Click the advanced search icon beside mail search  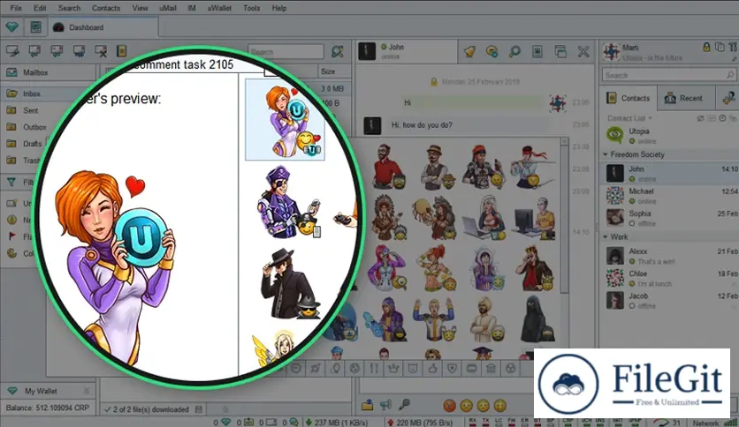[x=338, y=51]
